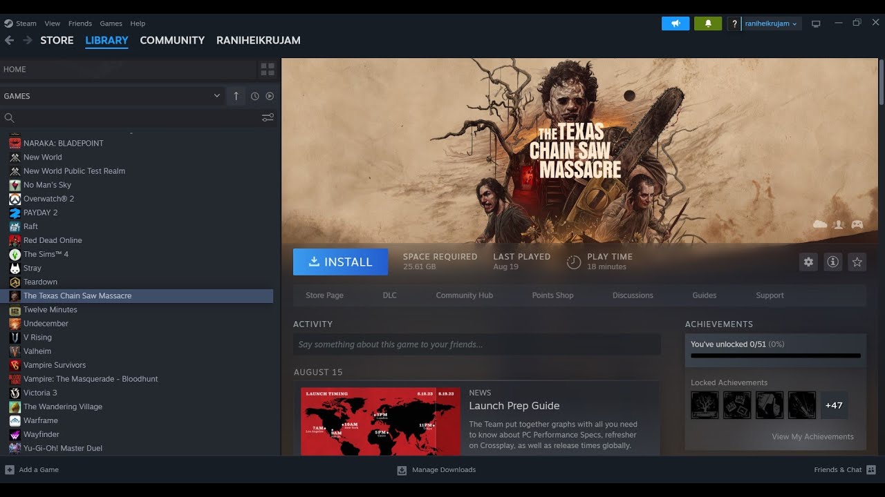Screen dimensions: 885x497
Task: Switch to Big Picture mode monitor icon
Action: point(816,23)
